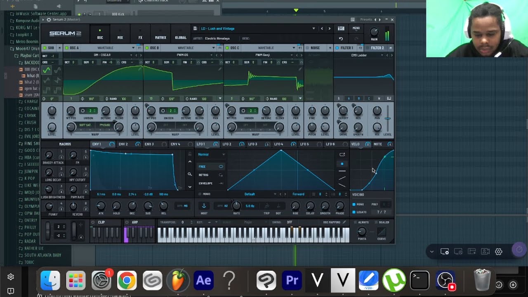Open the portamento CURVE icon
The image size is (528, 297).
(x=382, y=231)
